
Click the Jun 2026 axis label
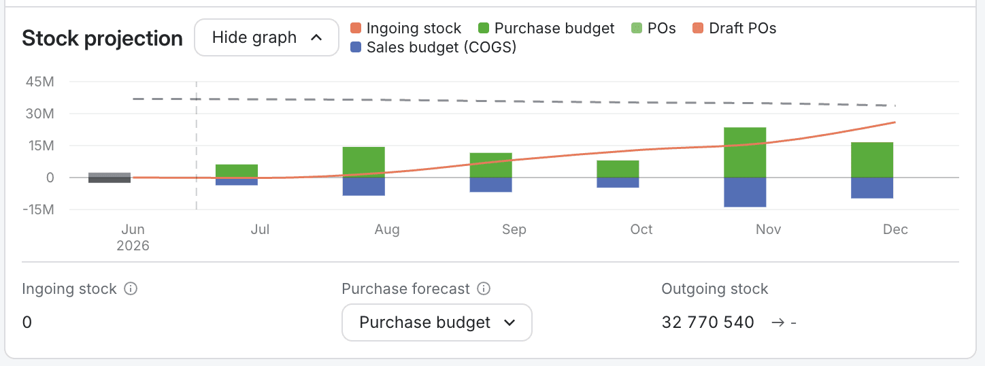(133, 237)
